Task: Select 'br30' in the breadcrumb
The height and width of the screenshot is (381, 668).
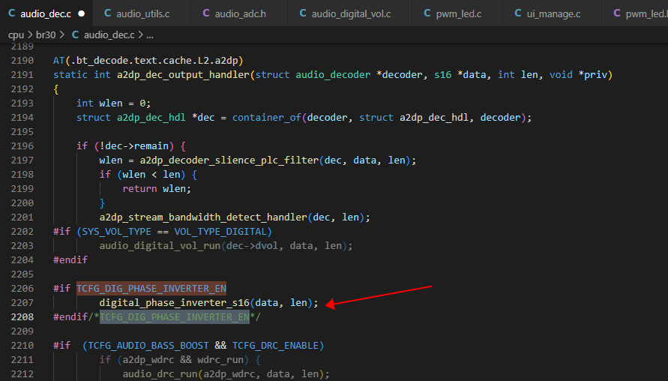Action: pos(46,35)
